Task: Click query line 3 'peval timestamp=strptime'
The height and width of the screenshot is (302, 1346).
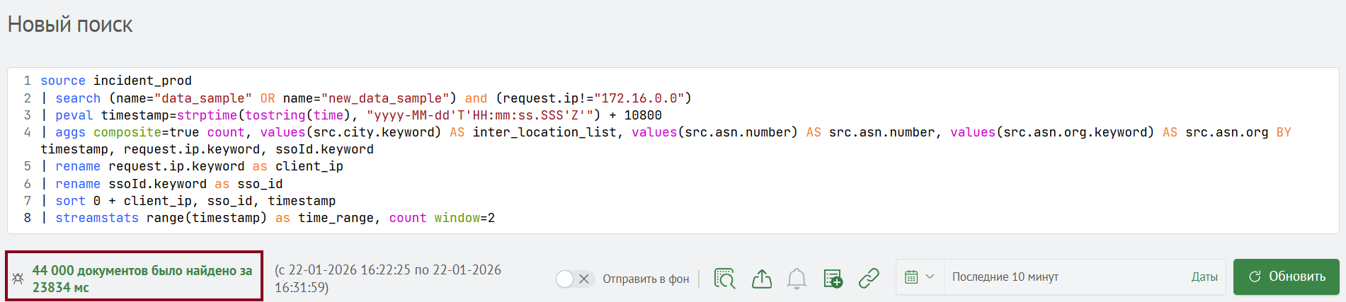Action: pyautogui.click(x=351, y=115)
